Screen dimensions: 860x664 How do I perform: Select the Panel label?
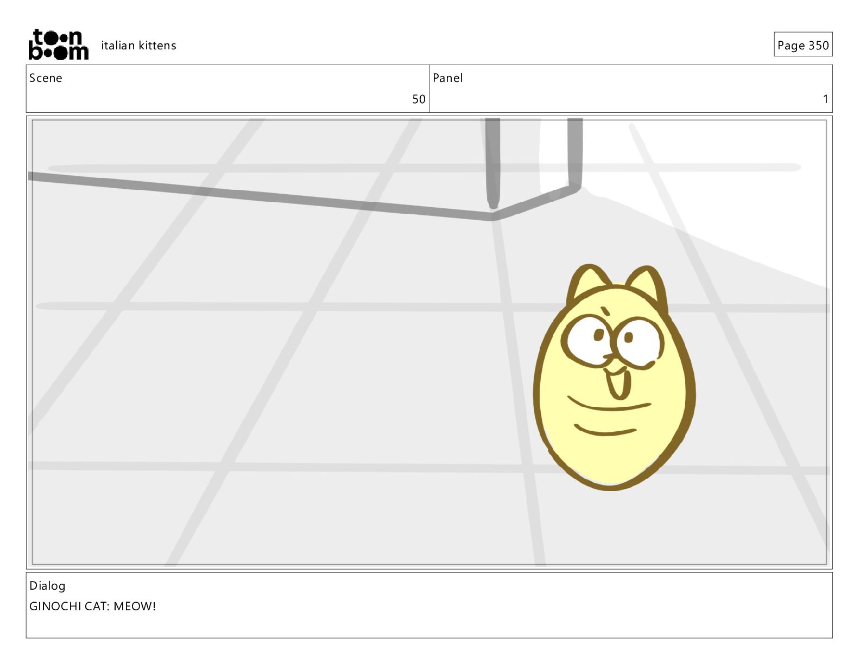click(448, 78)
